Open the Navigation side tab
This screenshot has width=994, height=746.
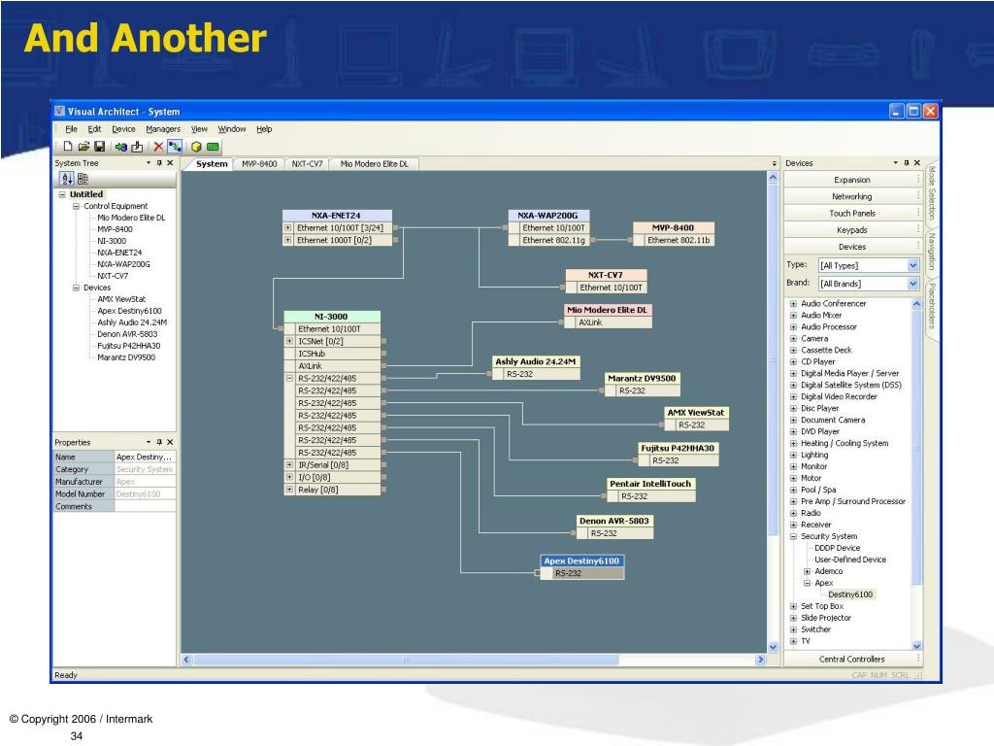931,252
